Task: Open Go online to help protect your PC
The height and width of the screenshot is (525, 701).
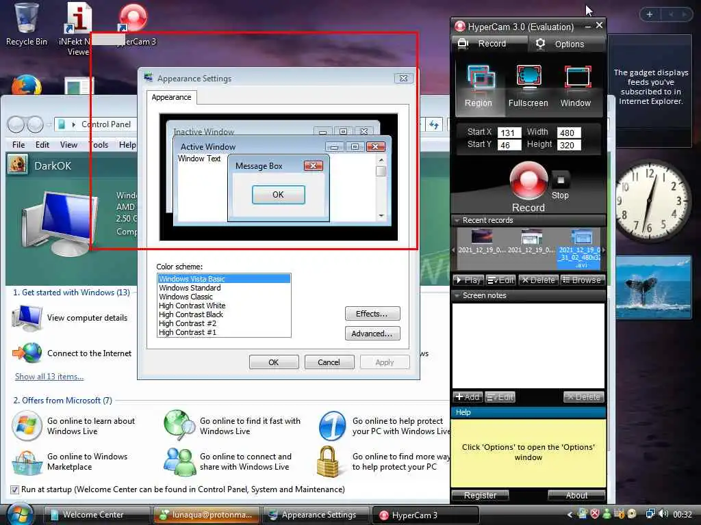Action: (385, 426)
